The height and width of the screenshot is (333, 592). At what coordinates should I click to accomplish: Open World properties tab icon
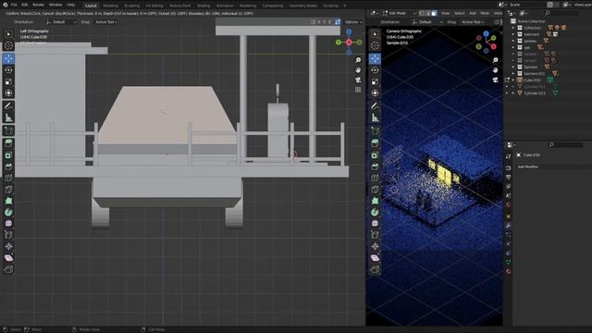(x=509, y=204)
